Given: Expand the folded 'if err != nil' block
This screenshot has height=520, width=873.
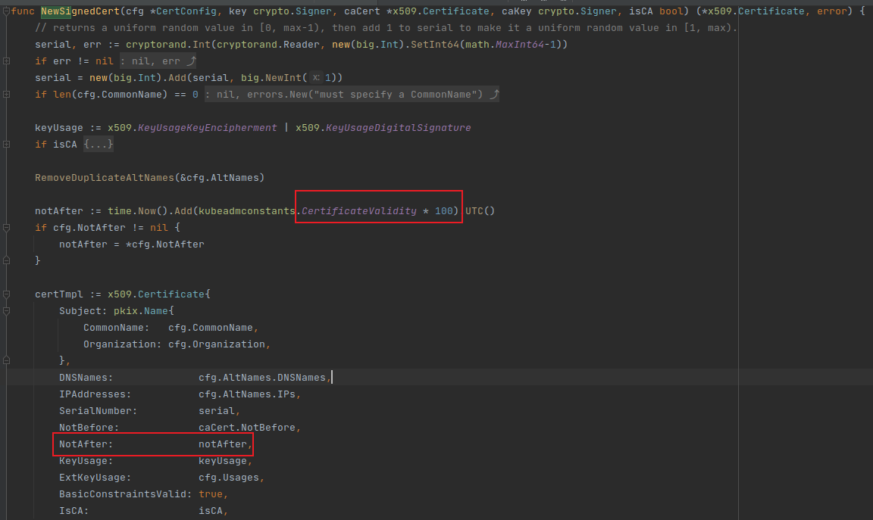Looking at the screenshot, I should (6, 61).
